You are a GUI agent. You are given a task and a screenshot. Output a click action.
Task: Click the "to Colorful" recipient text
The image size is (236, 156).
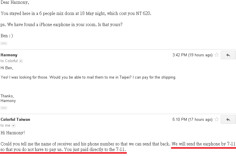[9, 61]
